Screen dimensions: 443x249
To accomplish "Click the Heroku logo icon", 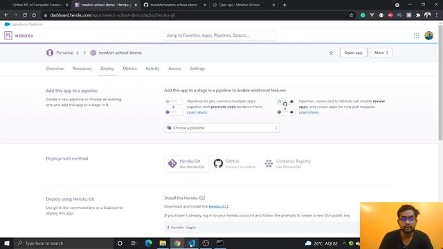I will [8, 35].
